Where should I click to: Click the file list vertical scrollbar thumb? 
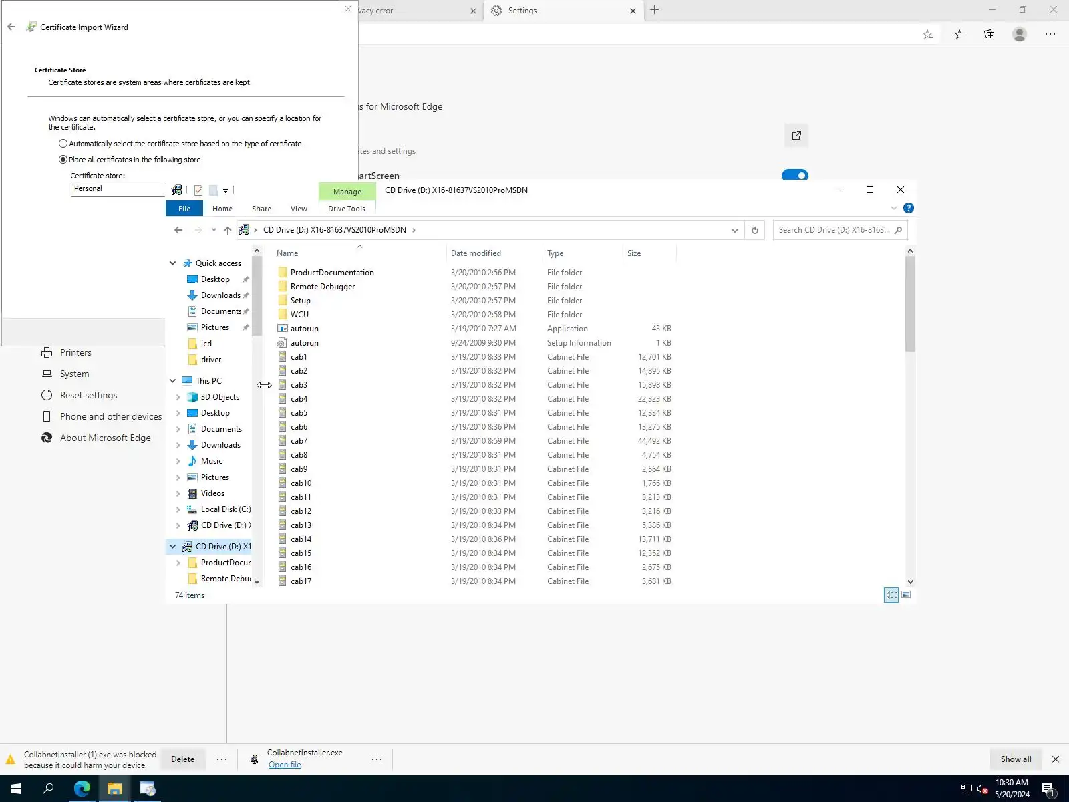(910, 303)
